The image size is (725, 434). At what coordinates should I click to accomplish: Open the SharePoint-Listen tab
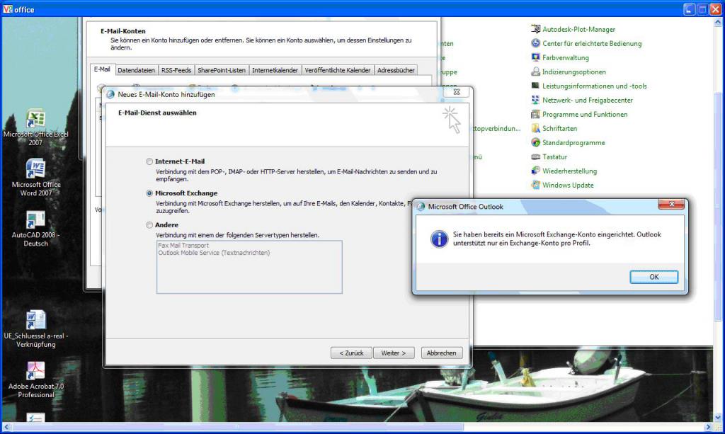[222, 70]
